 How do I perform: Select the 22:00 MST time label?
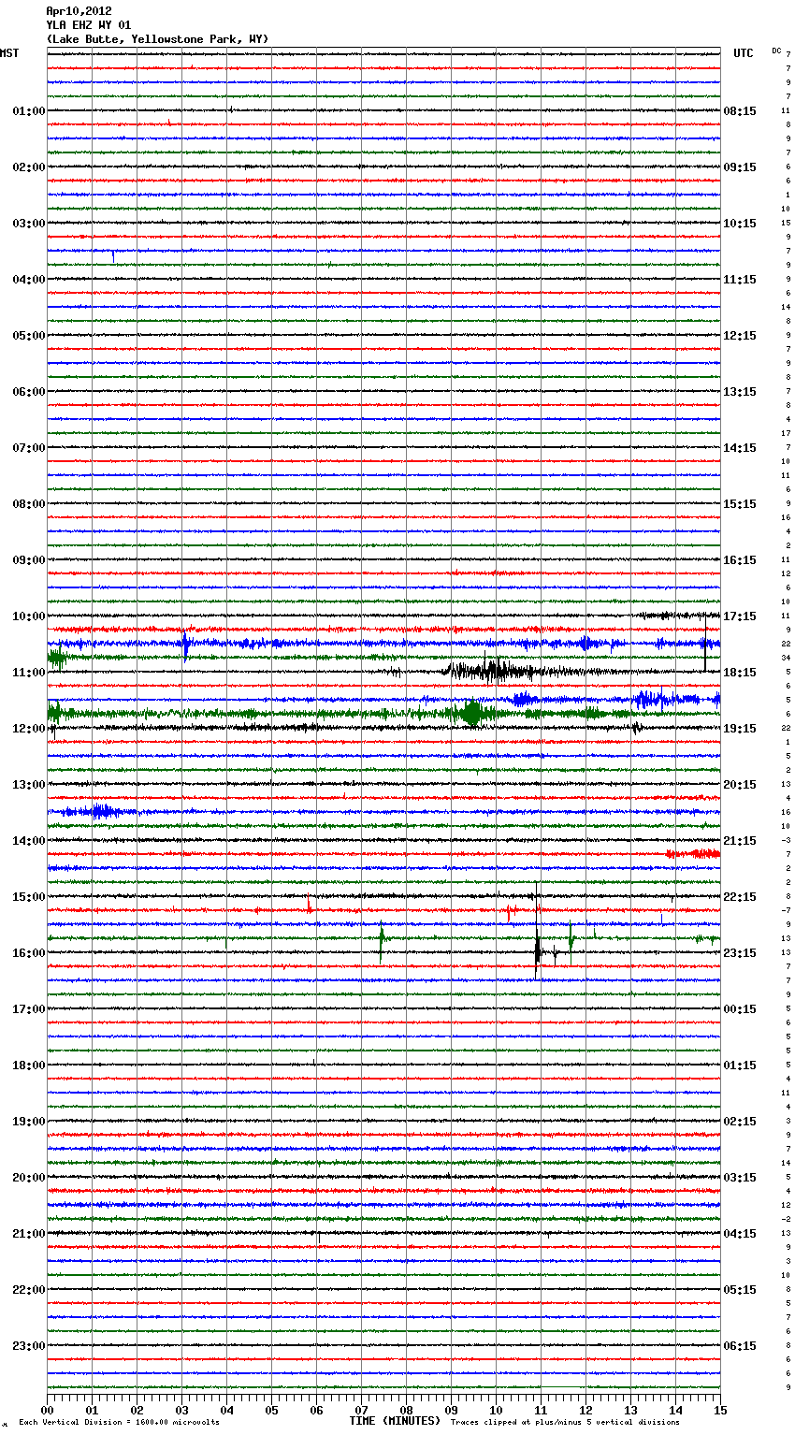click(28, 1290)
